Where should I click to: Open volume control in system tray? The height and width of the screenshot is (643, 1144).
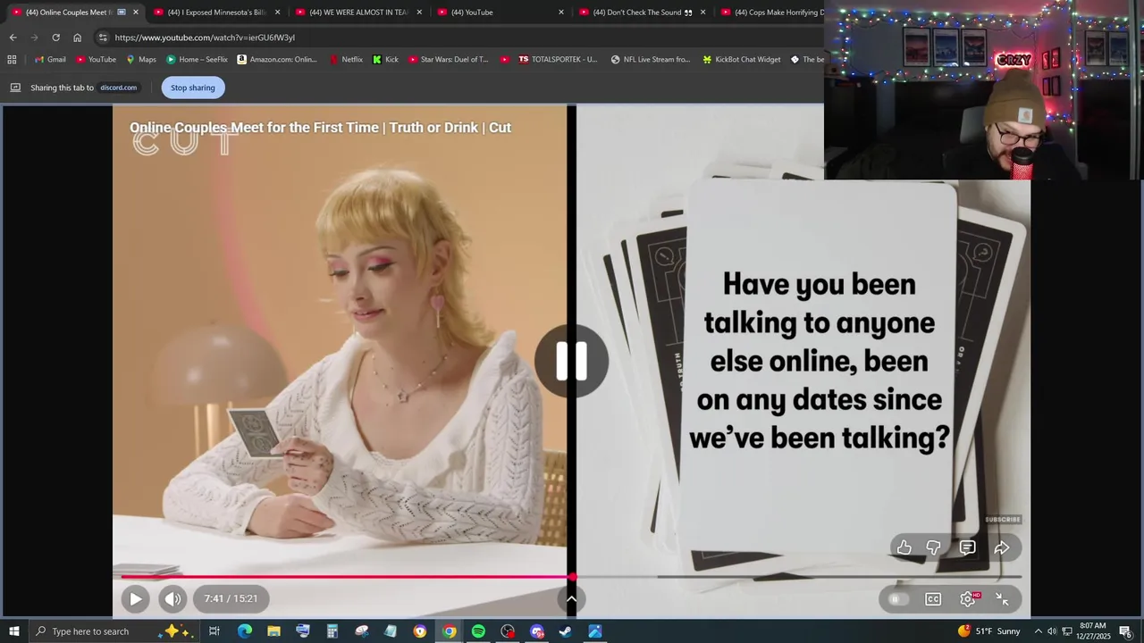pyautogui.click(x=1052, y=631)
